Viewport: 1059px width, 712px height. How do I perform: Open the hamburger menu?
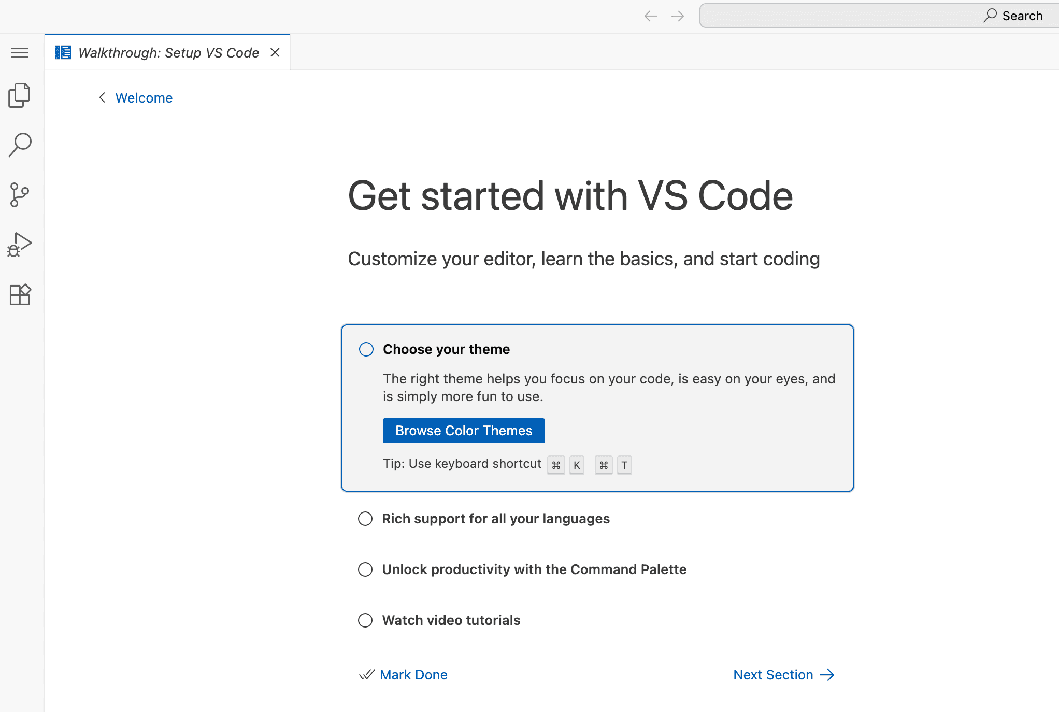(x=20, y=52)
